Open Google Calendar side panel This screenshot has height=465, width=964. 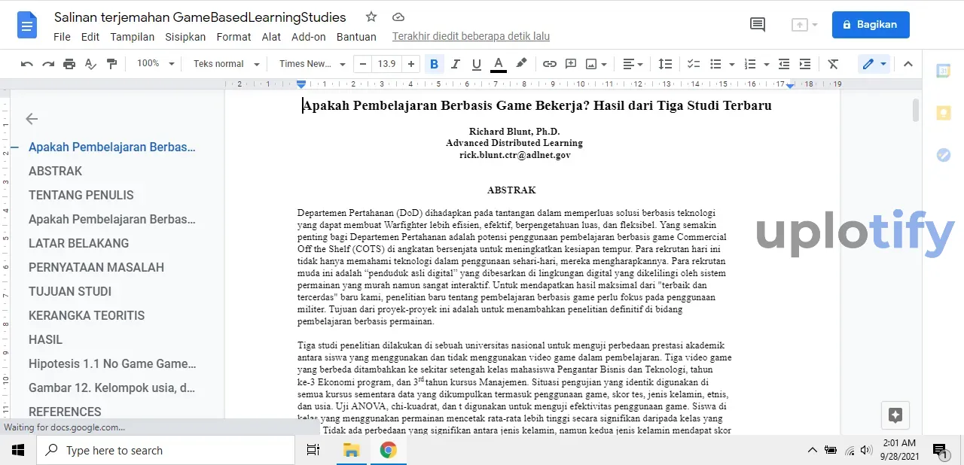(943, 71)
